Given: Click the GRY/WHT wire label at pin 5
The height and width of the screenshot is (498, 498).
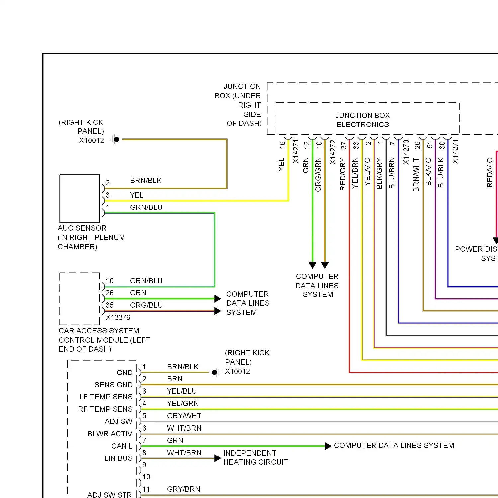Looking at the screenshot, I should (184, 416).
